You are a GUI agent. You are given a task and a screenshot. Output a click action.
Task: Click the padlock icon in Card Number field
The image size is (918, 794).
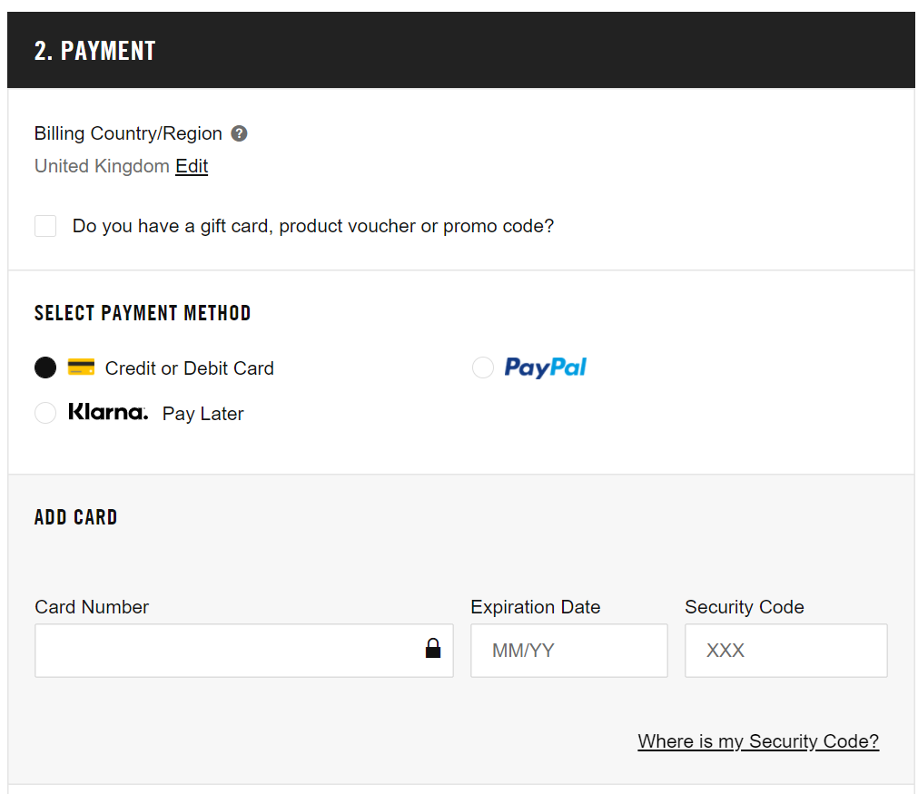pos(433,648)
